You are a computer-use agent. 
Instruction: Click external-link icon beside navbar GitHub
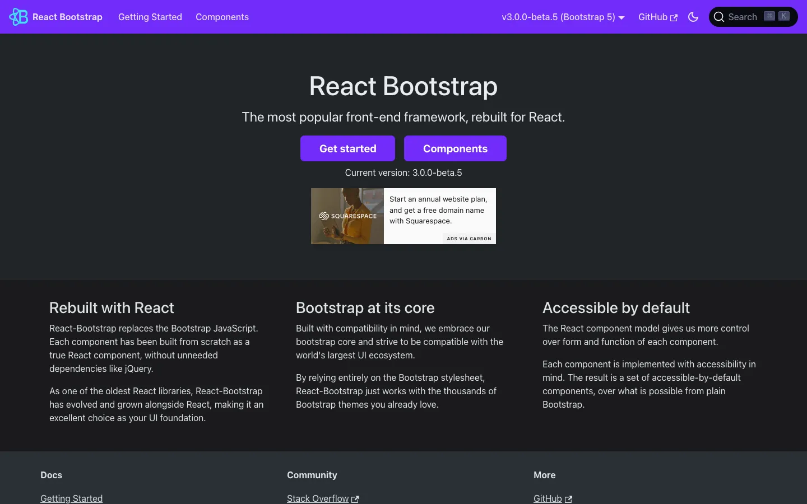click(x=674, y=17)
